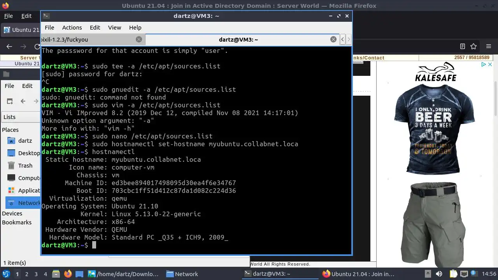Open the volume control tray icon
The width and height of the screenshot is (498, 280).
click(x=439, y=274)
